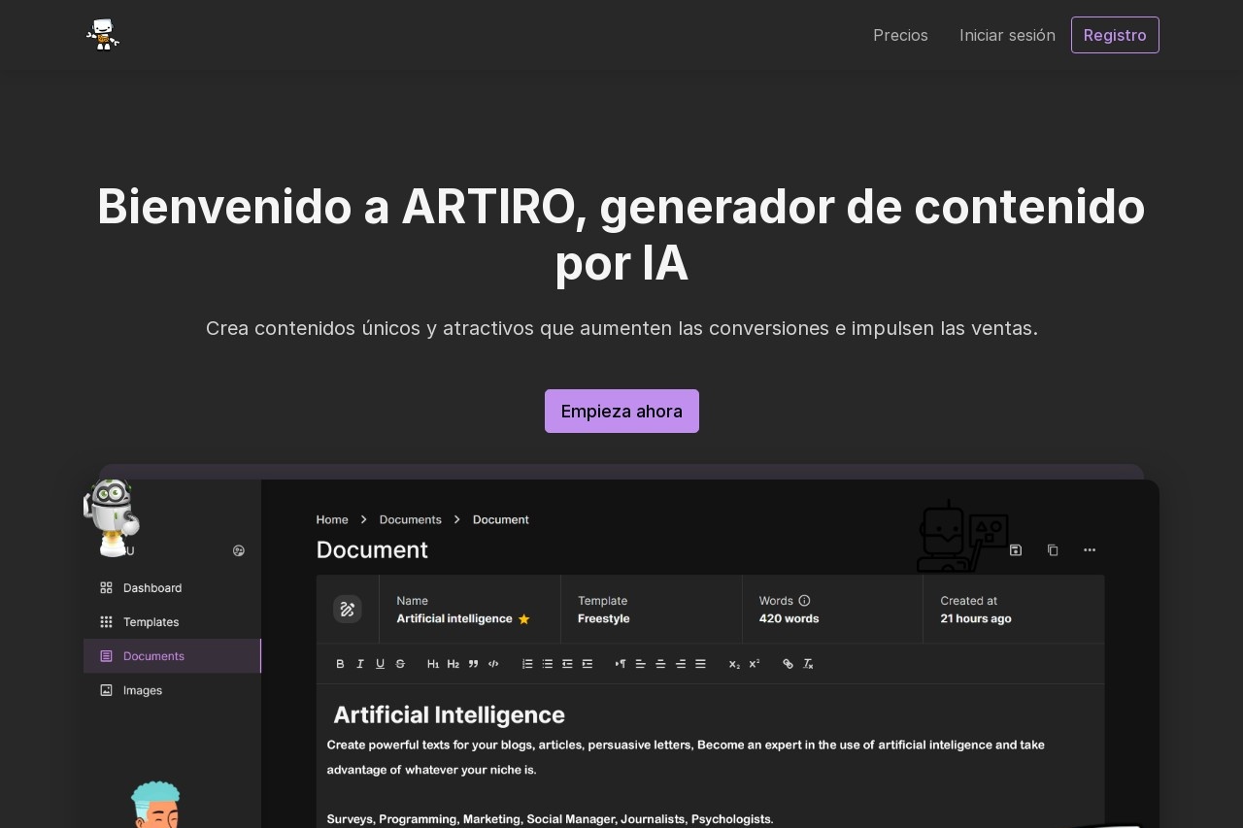The width and height of the screenshot is (1243, 828).
Task: Toggle the favorite star next to Artificial intelligence
Action: [524, 618]
